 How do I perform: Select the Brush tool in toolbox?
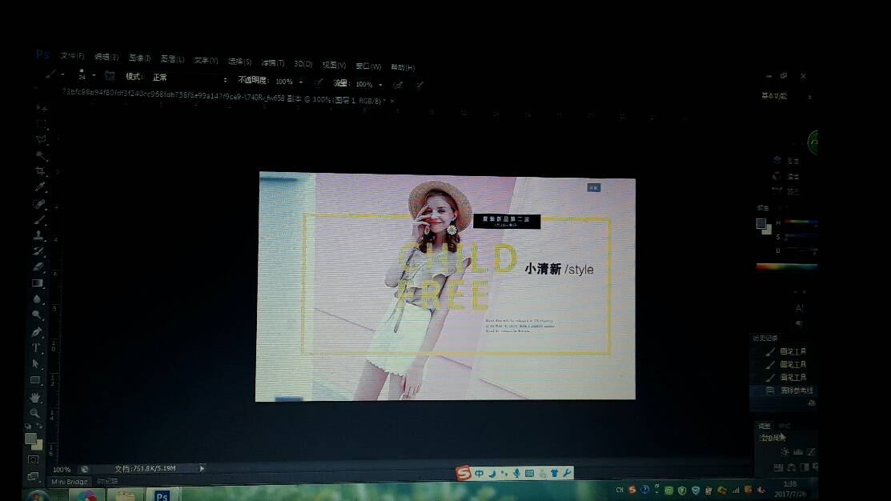pos(39,219)
